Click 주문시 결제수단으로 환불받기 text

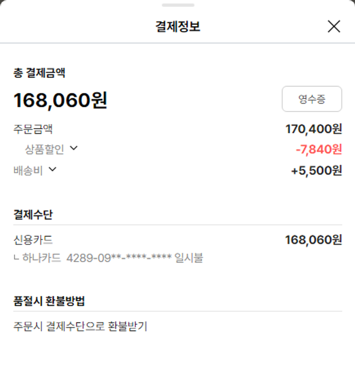[x=80, y=326]
